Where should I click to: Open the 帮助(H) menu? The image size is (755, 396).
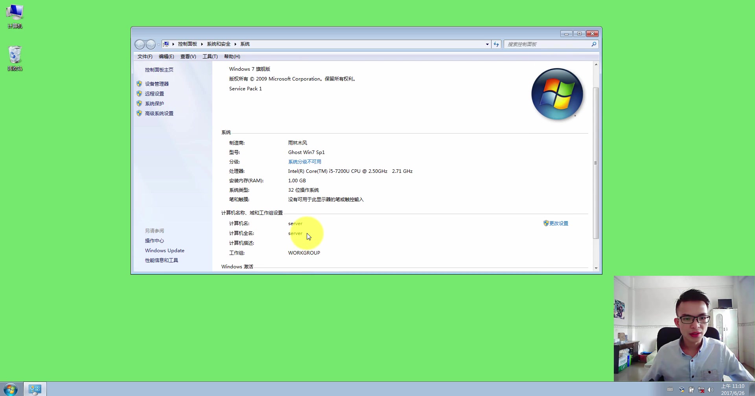coord(232,57)
